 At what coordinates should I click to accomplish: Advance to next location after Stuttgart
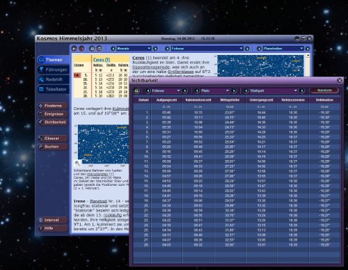(x=302, y=90)
